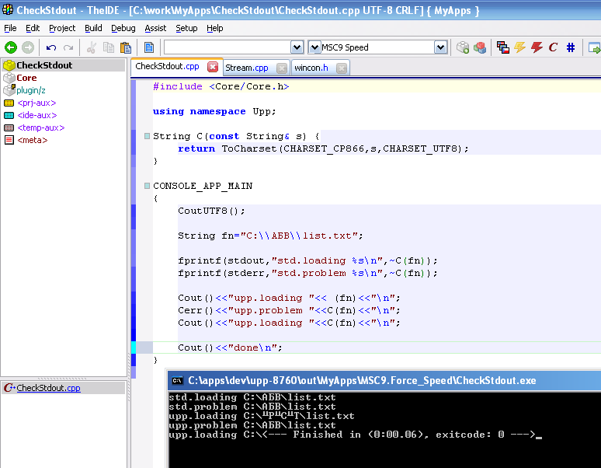Click the red lightning rebuild icon

(x=537, y=47)
